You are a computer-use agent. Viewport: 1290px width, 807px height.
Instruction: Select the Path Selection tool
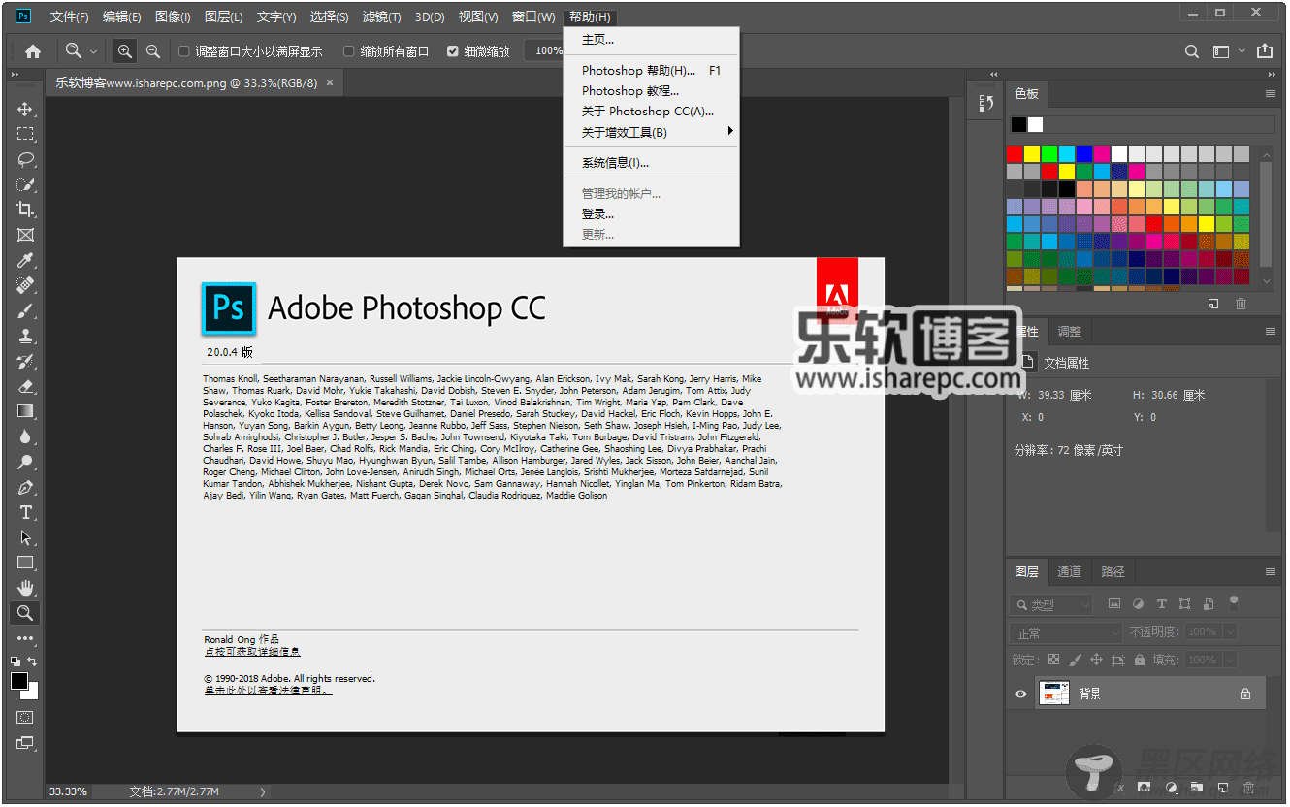point(25,537)
